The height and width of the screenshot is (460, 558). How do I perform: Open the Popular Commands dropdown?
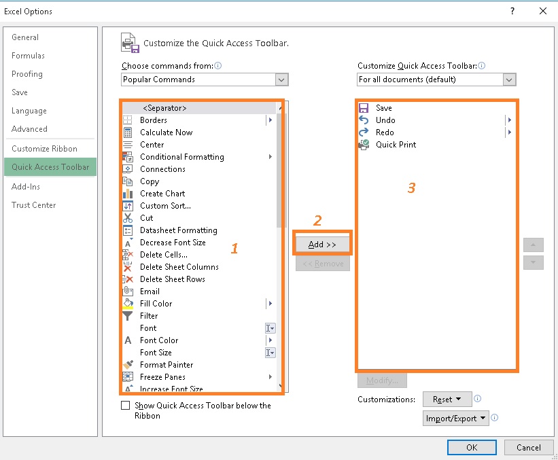pos(281,79)
